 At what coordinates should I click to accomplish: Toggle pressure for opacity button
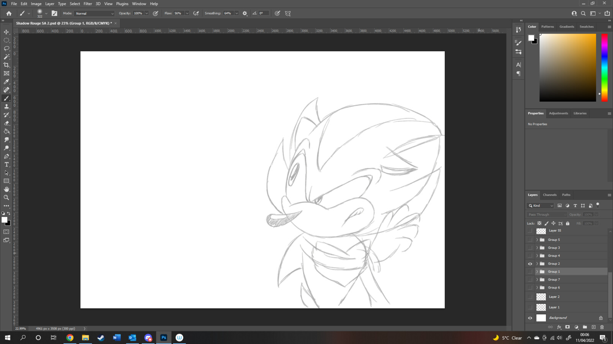click(x=156, y=13)
